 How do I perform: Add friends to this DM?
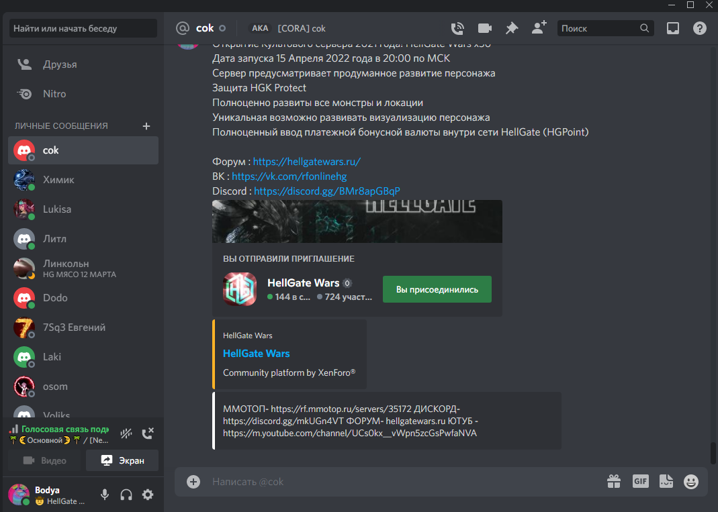click(539, 28)
